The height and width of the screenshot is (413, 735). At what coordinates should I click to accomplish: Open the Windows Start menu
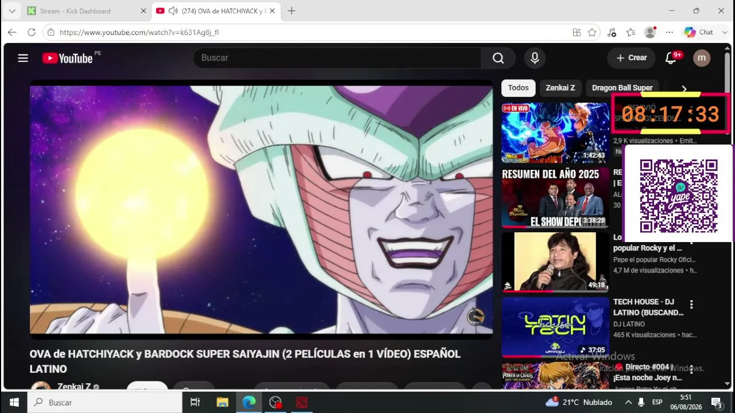point(14,402)
